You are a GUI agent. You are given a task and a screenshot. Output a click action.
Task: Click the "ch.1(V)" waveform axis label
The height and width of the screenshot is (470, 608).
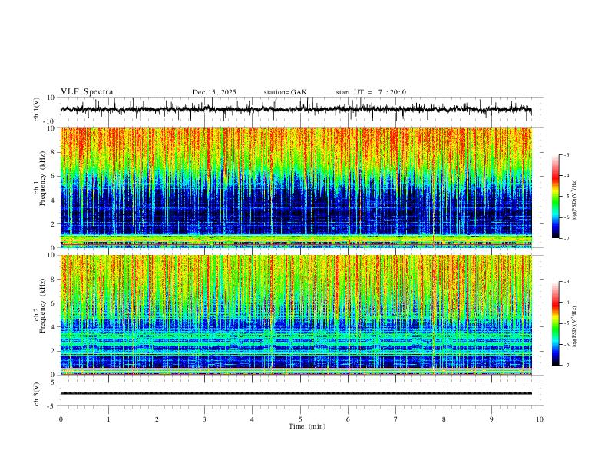click(37, 109)
